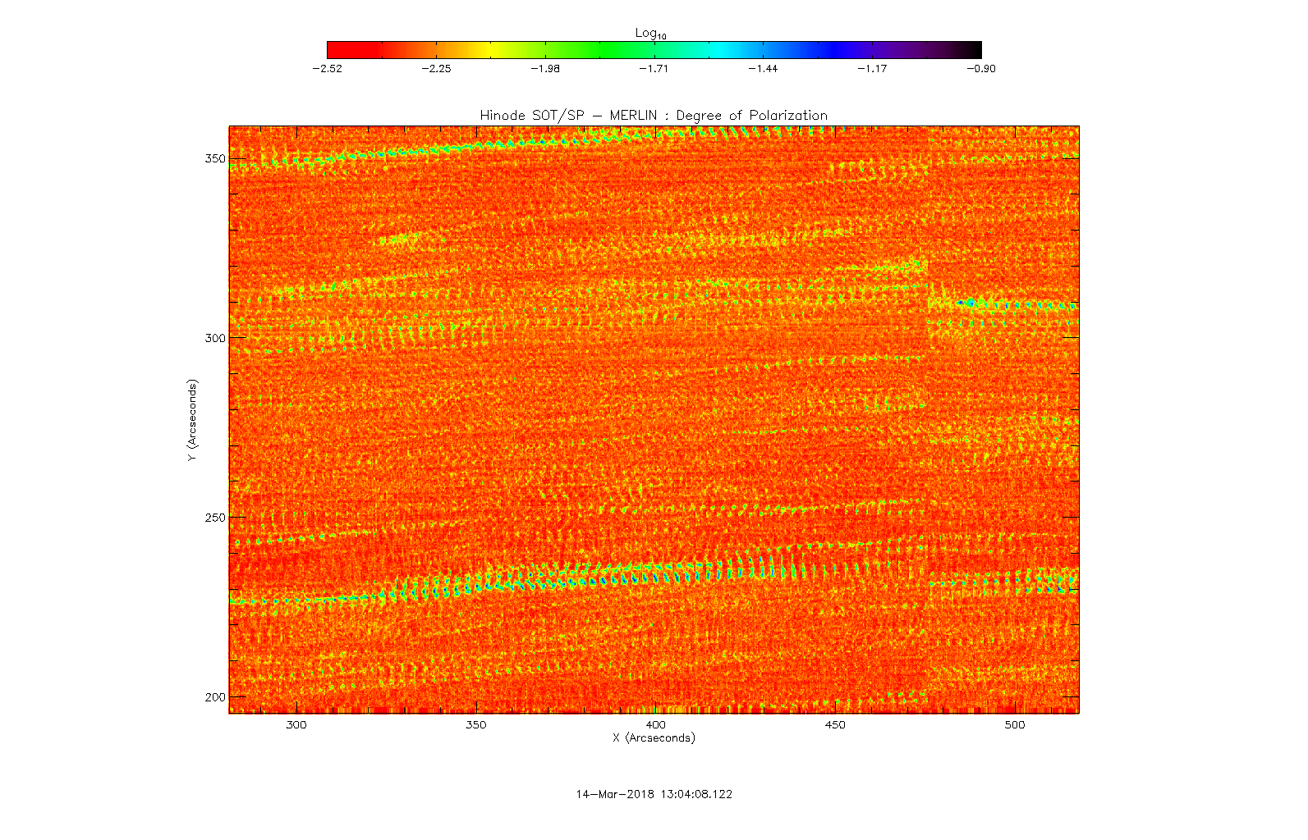Click the 250 tick on the Y axis
Screen dimensions: 1308x840
(215, 518)
